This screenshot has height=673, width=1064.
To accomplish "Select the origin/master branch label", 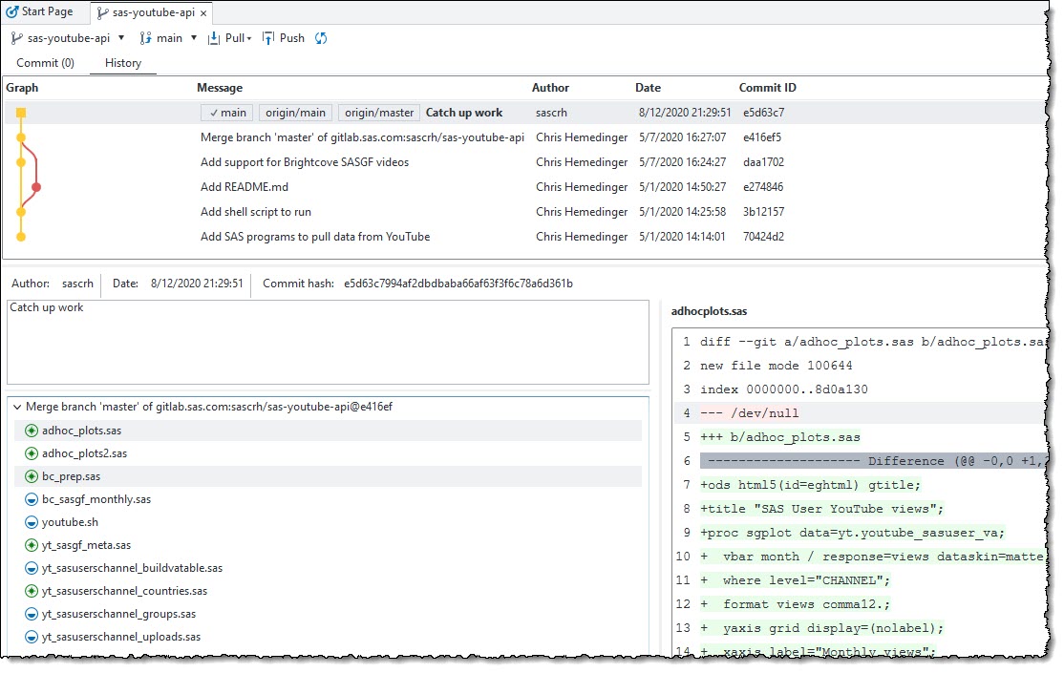I will pos(379,113).
